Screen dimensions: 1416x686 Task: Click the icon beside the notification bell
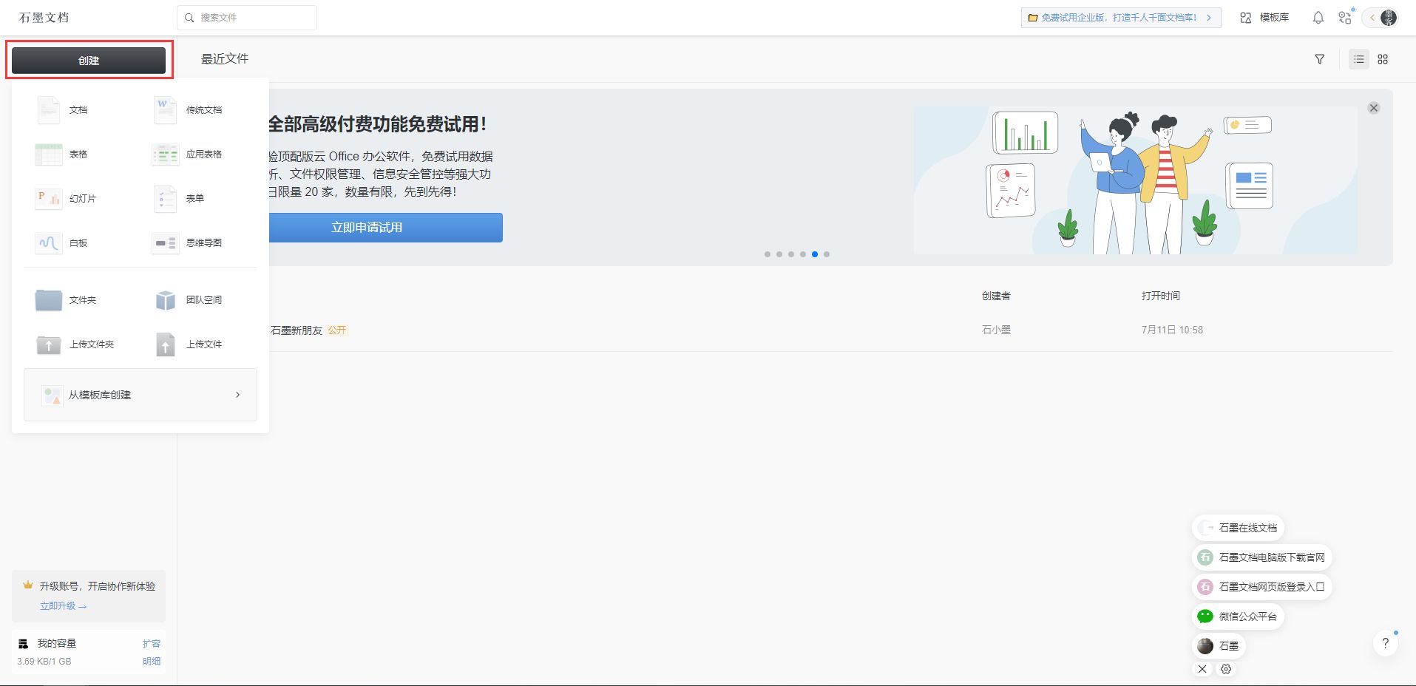1345,18
